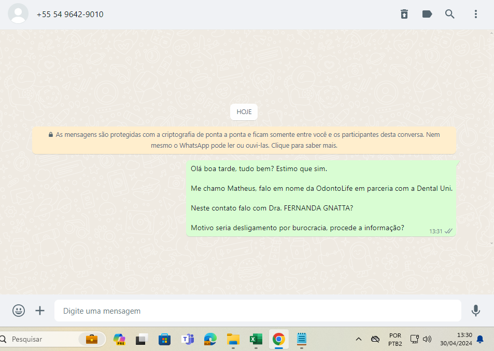
Task: Focus the 'Digite uma mensagem' input field
Action: (x=258, y=311)
